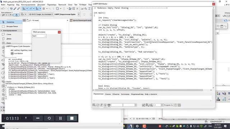Screen dimensions: 230x129
Task: Open the Text1 popup dropdown in dialog
Action: point(39,36)
